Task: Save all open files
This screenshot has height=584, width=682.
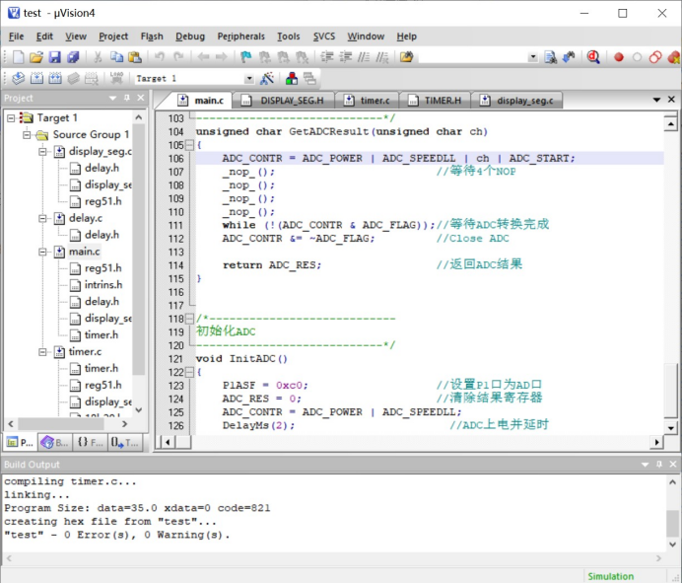Action: tap(73, 57)
